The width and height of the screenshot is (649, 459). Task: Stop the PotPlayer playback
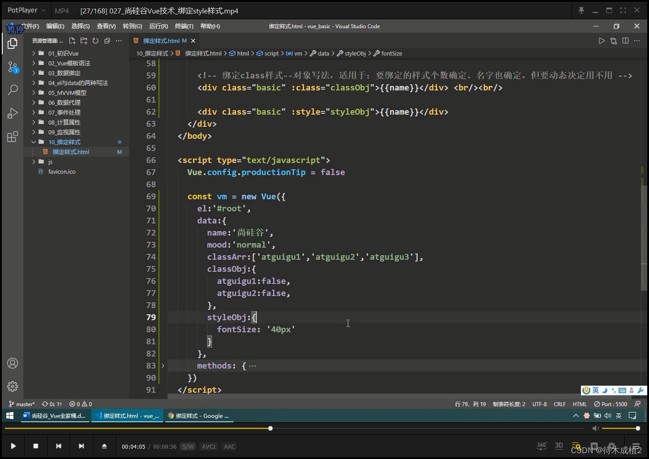click(36, 446)
